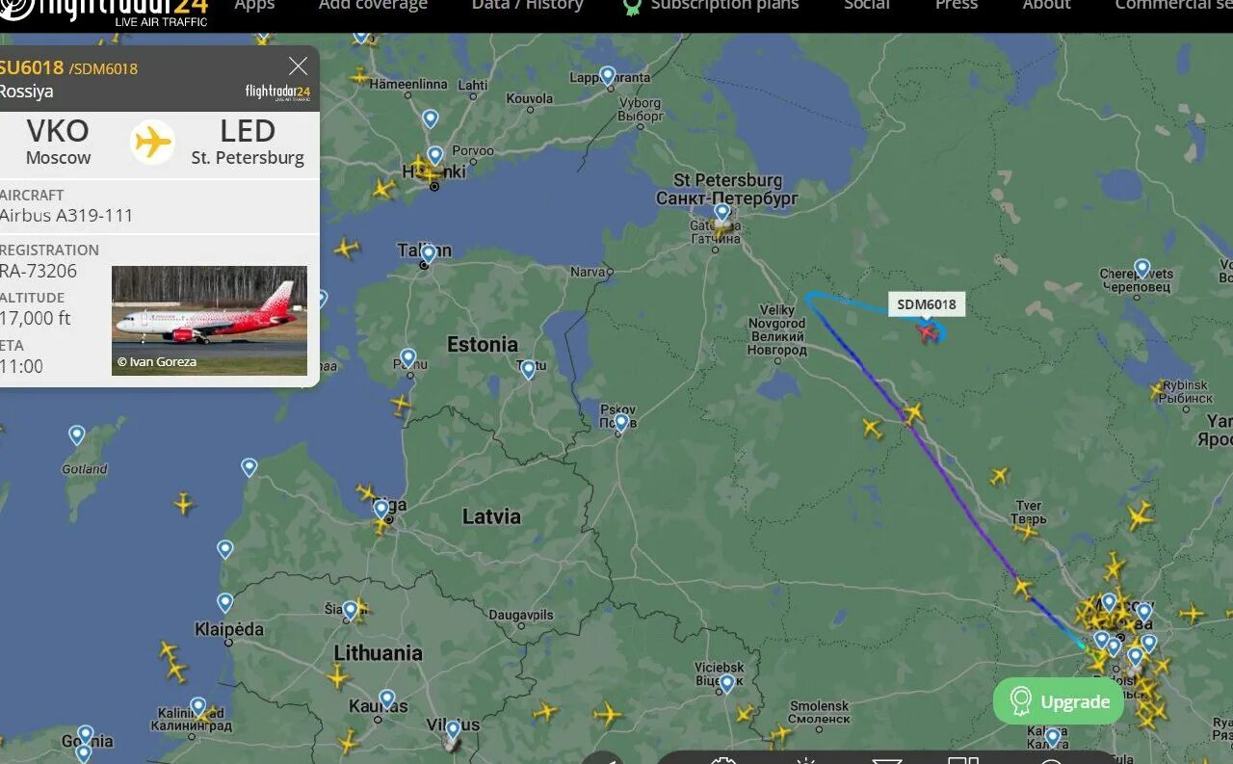This screenshot has height=764, width=1233.
Task: Click the Cherepovets airport pin
Action: point(1141,268)
